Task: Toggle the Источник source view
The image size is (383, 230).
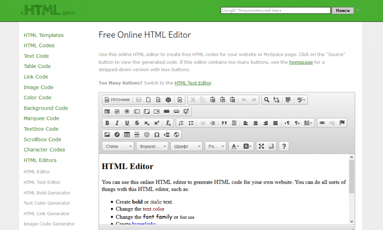Action: 117,100
